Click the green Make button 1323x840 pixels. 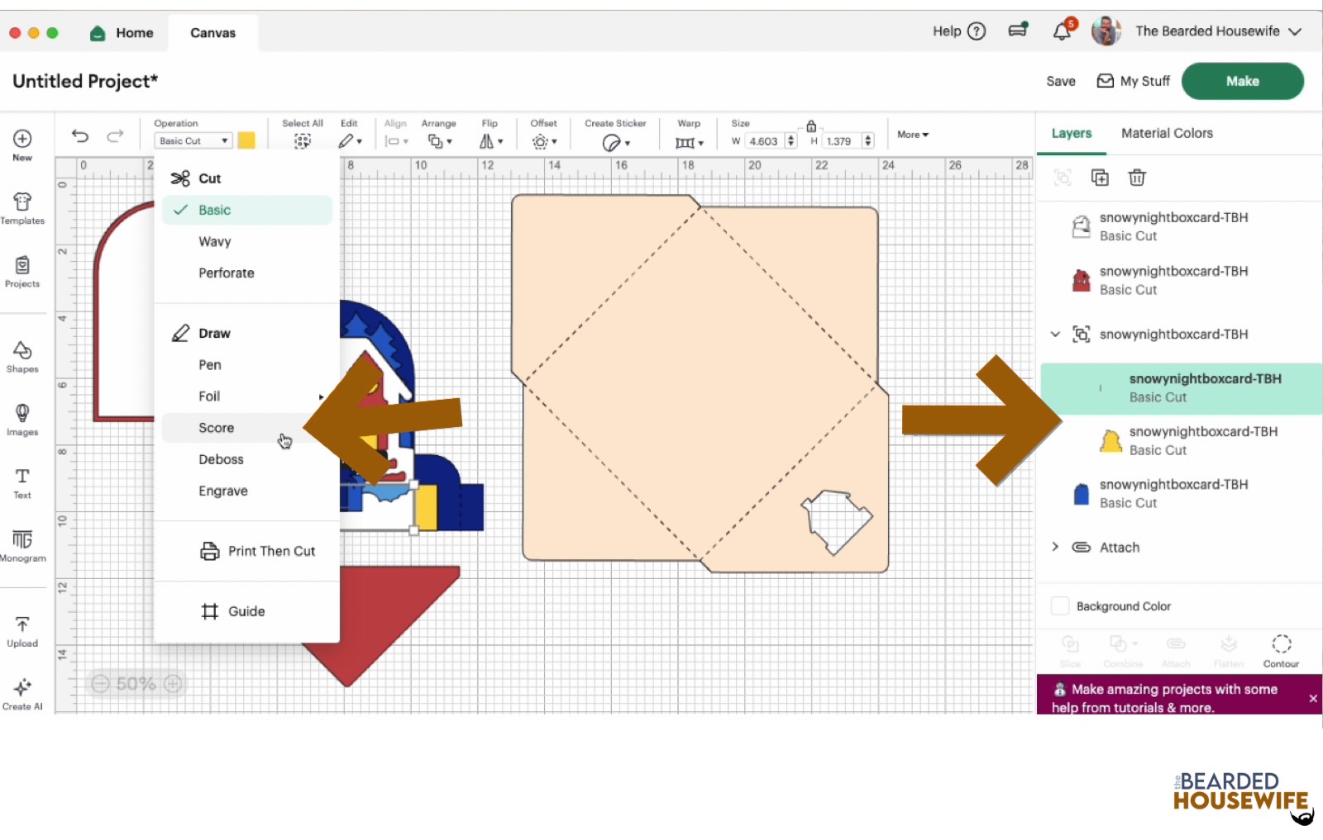pos(1242,81)
